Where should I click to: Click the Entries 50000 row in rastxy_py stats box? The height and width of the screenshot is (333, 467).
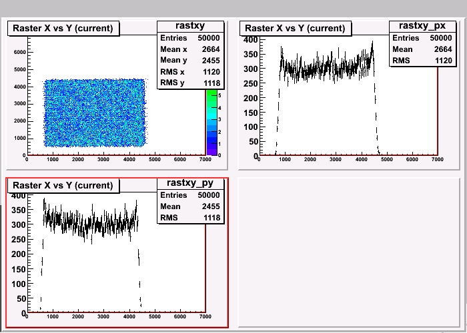point(190,195)
